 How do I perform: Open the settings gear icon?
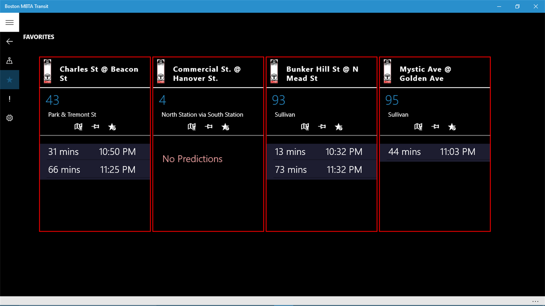click(9, 118)
